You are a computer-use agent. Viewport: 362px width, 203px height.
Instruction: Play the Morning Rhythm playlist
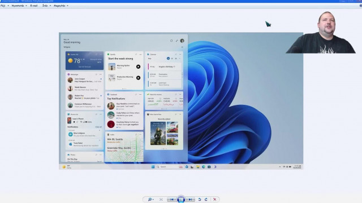coord(138,67)
